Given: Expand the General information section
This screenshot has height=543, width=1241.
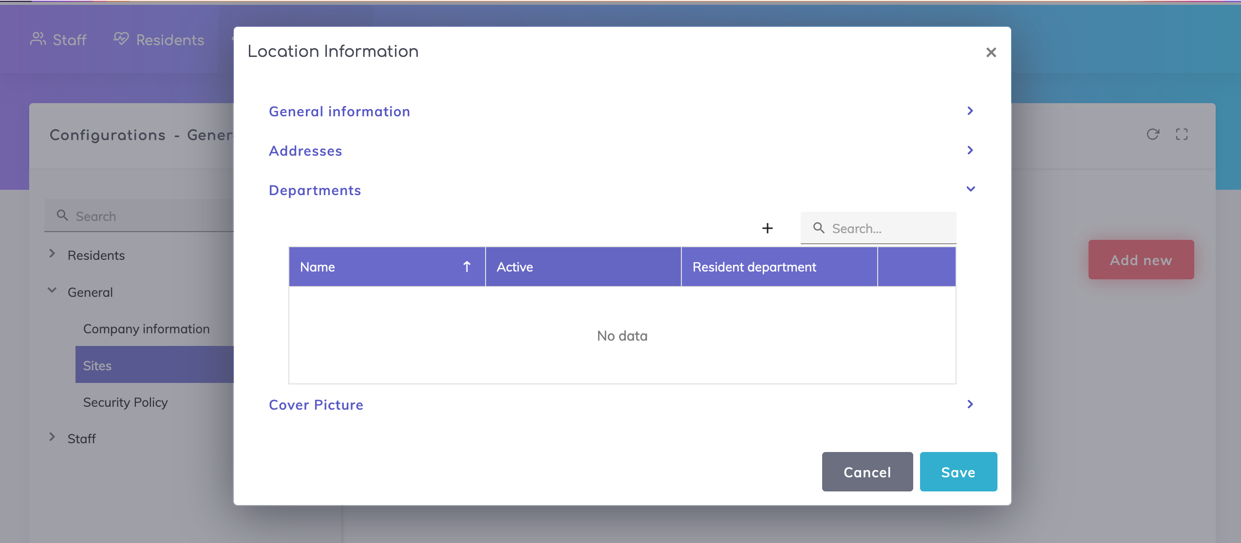Looking at the screenshot, I should (x=970, y=111).
